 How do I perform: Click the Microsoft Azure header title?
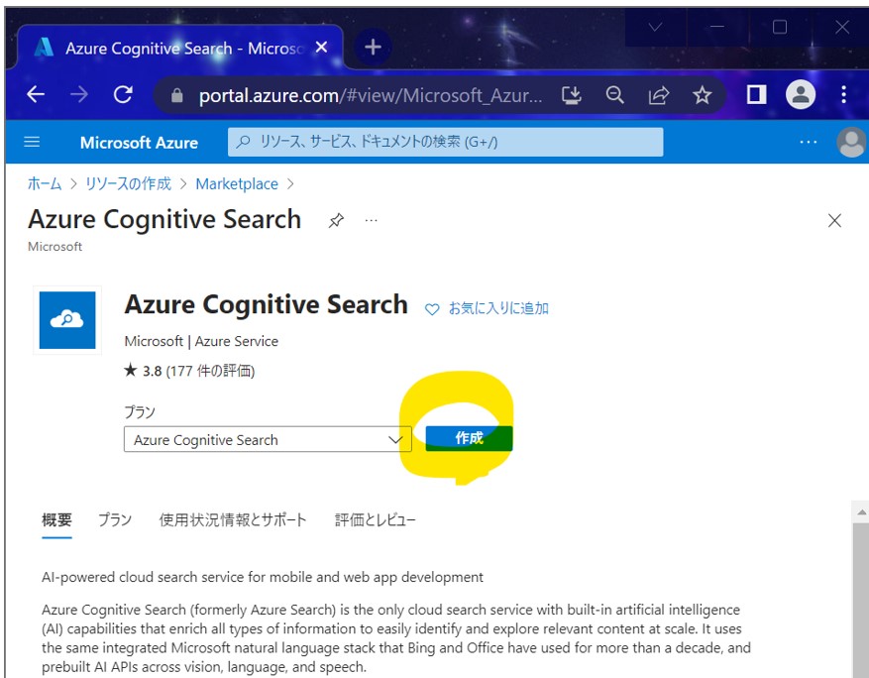pos(139,143)
